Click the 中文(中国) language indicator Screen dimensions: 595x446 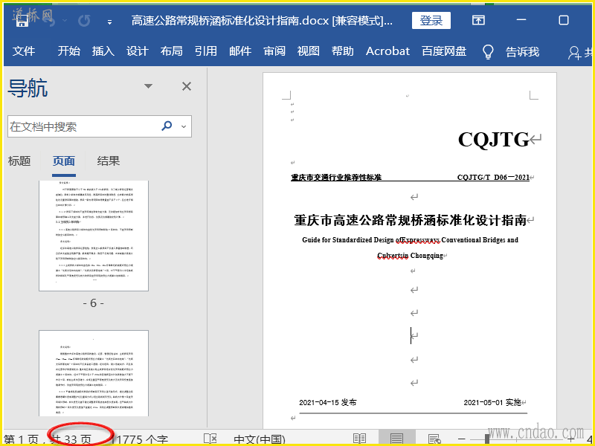[260, 439]
